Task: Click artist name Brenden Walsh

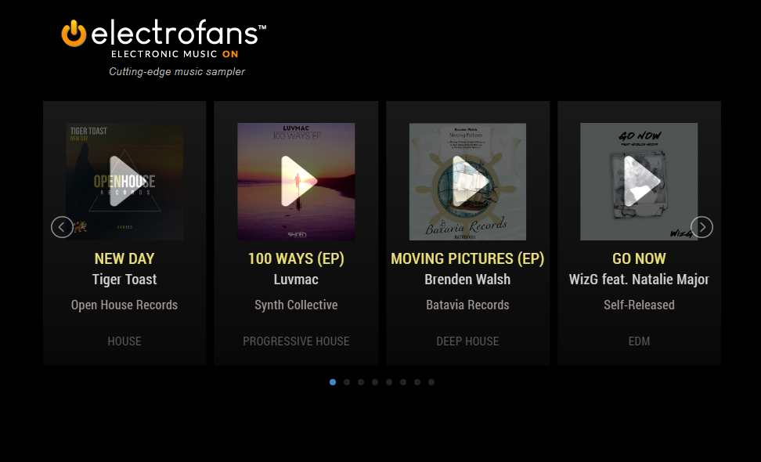Action: [x=467, y=280]
